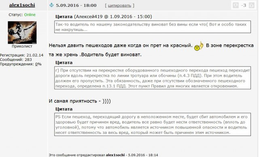Click the post date 5.09.2016 - 18:00
259x157 pixels.
tap(76, 5)
